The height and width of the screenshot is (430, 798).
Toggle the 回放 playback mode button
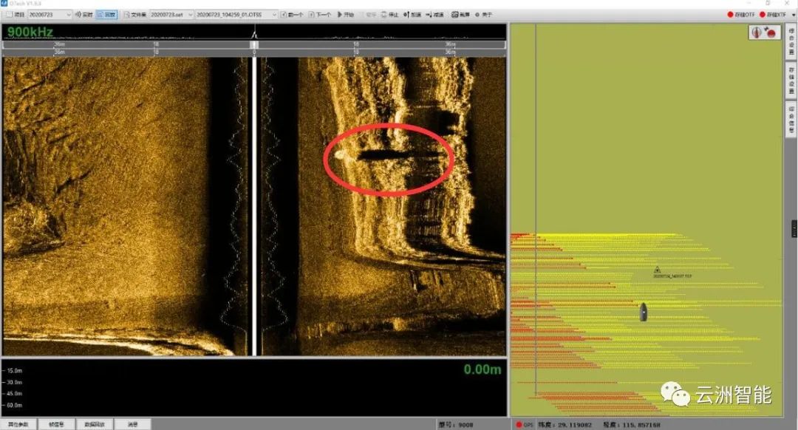click(106, 15)
